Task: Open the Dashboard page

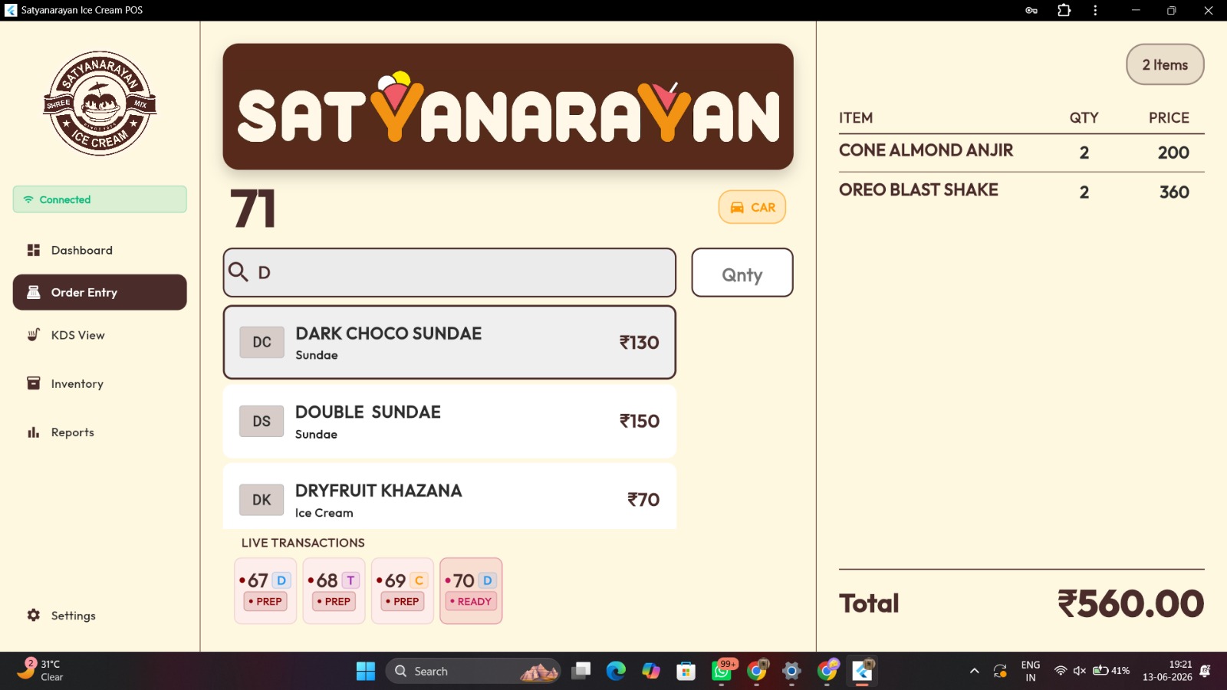Action: click(100, 250)
